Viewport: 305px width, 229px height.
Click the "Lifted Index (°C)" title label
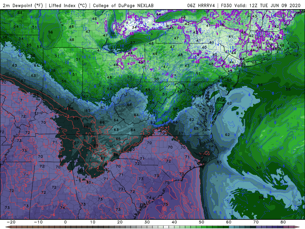[x=68, y=6]
